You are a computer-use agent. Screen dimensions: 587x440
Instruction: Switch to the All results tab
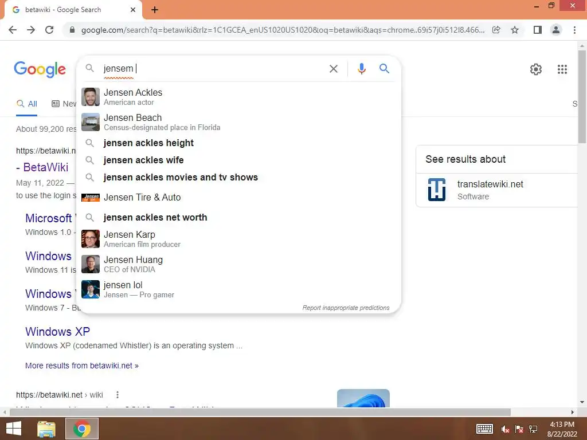[26, 104]
